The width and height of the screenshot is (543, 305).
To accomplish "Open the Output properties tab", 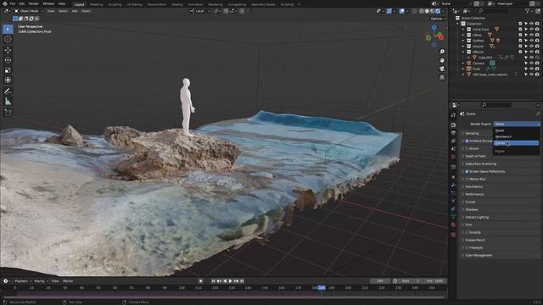I will [453, 133].
